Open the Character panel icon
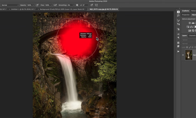196x118 pixels. click(178, 34)
